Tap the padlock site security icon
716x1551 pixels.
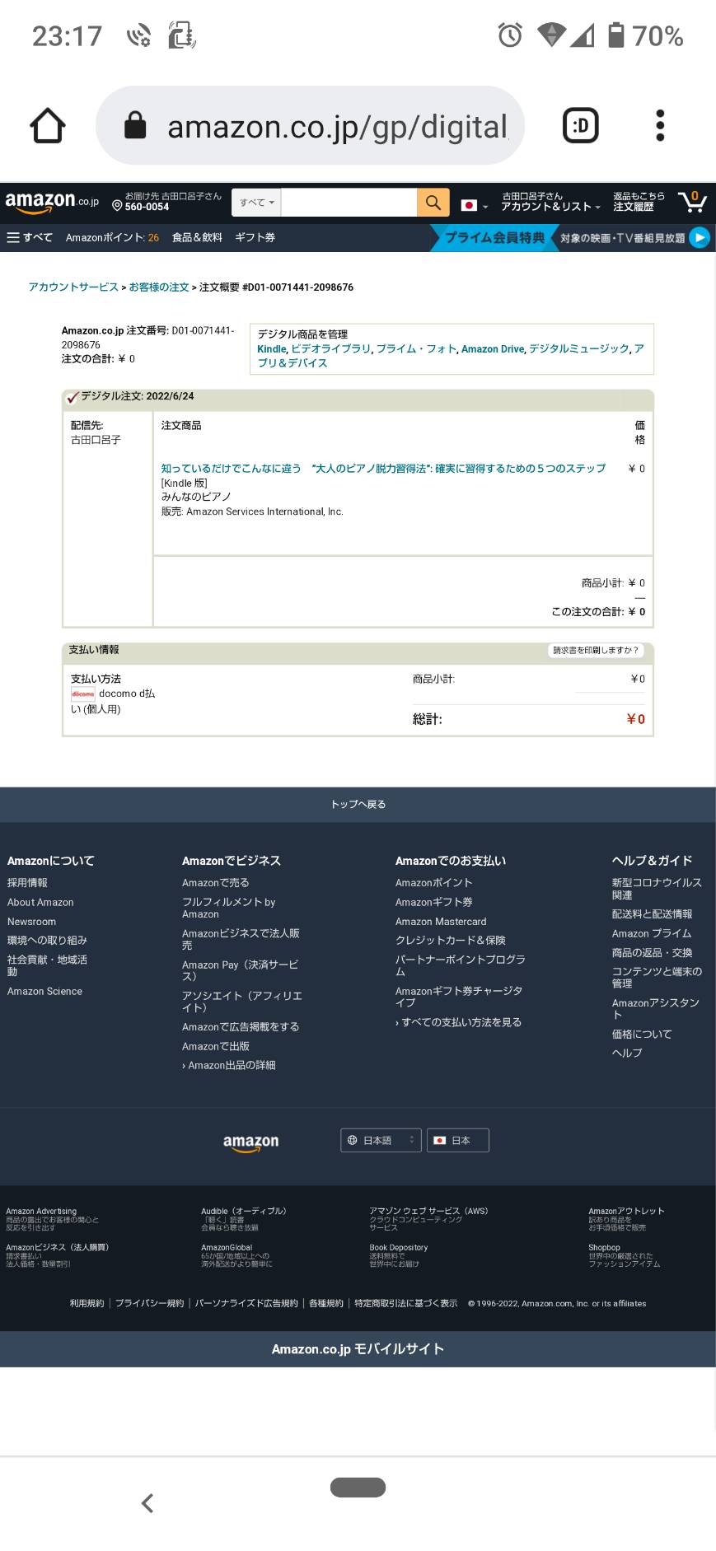(135, 126)
